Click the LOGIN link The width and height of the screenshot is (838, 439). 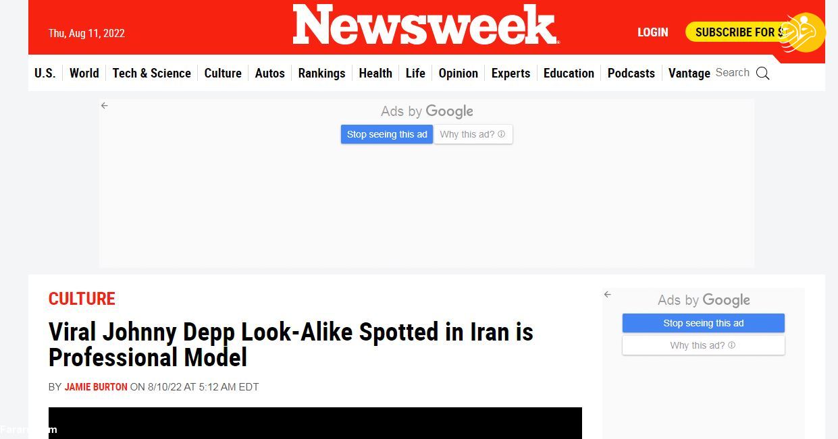[652, 32]
